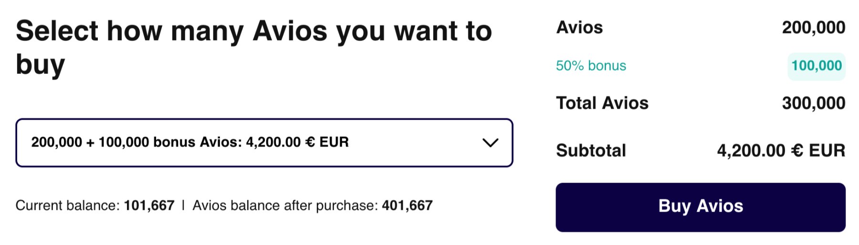Screen dimensions: 859x245
Task: Click the 4,200.00 € EUR subtotal amount
Action: tap(781, 151)
